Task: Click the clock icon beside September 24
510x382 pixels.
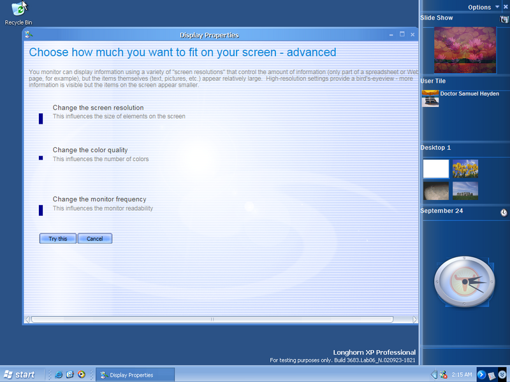Action: point(504,213)
